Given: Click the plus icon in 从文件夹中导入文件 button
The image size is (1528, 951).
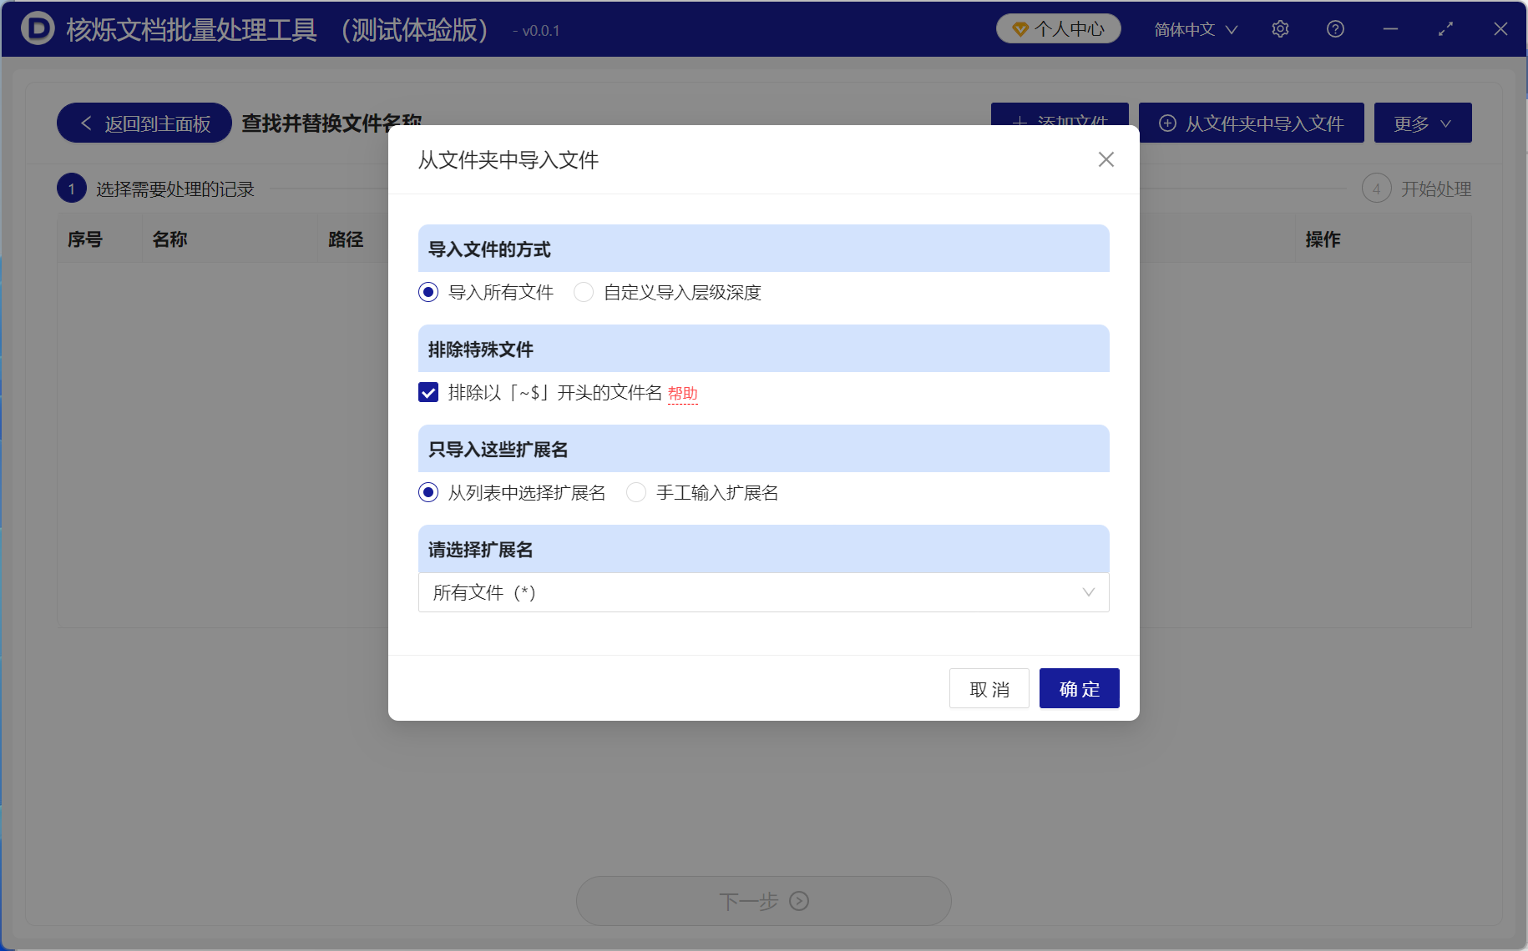Looking at the screenshot, I should (x=1167, y=123).
